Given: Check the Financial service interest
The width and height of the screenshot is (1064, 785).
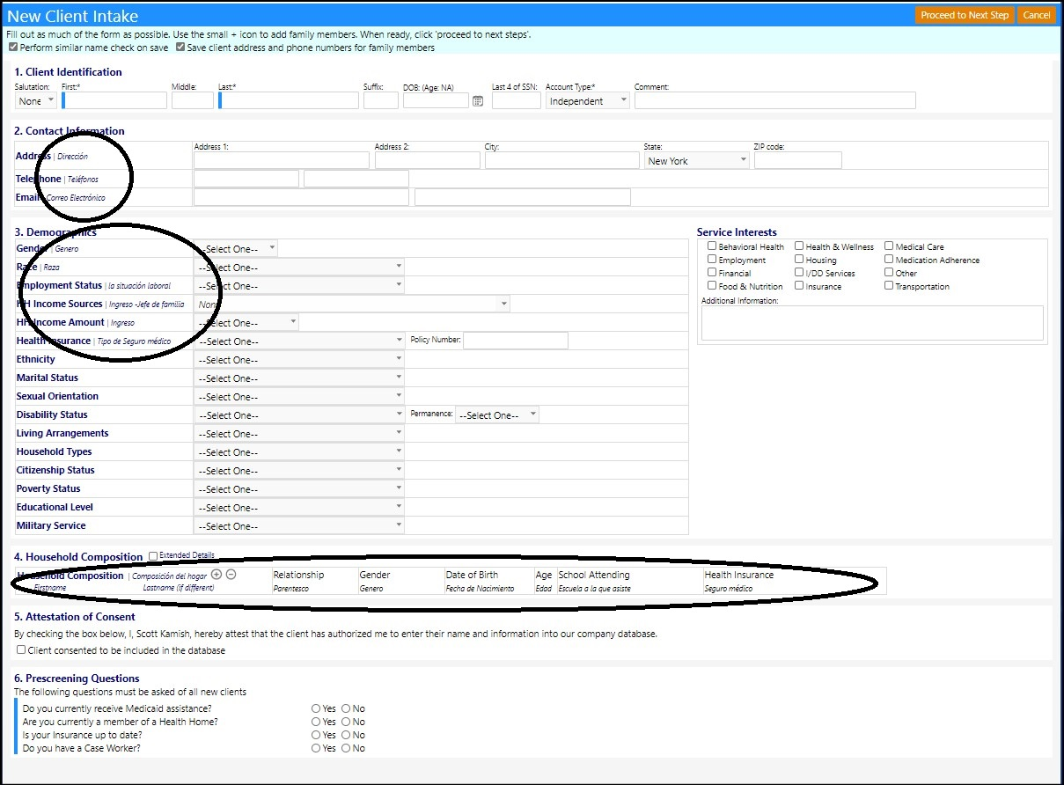Looking at the screenshot, I should [x=712, y=273].
